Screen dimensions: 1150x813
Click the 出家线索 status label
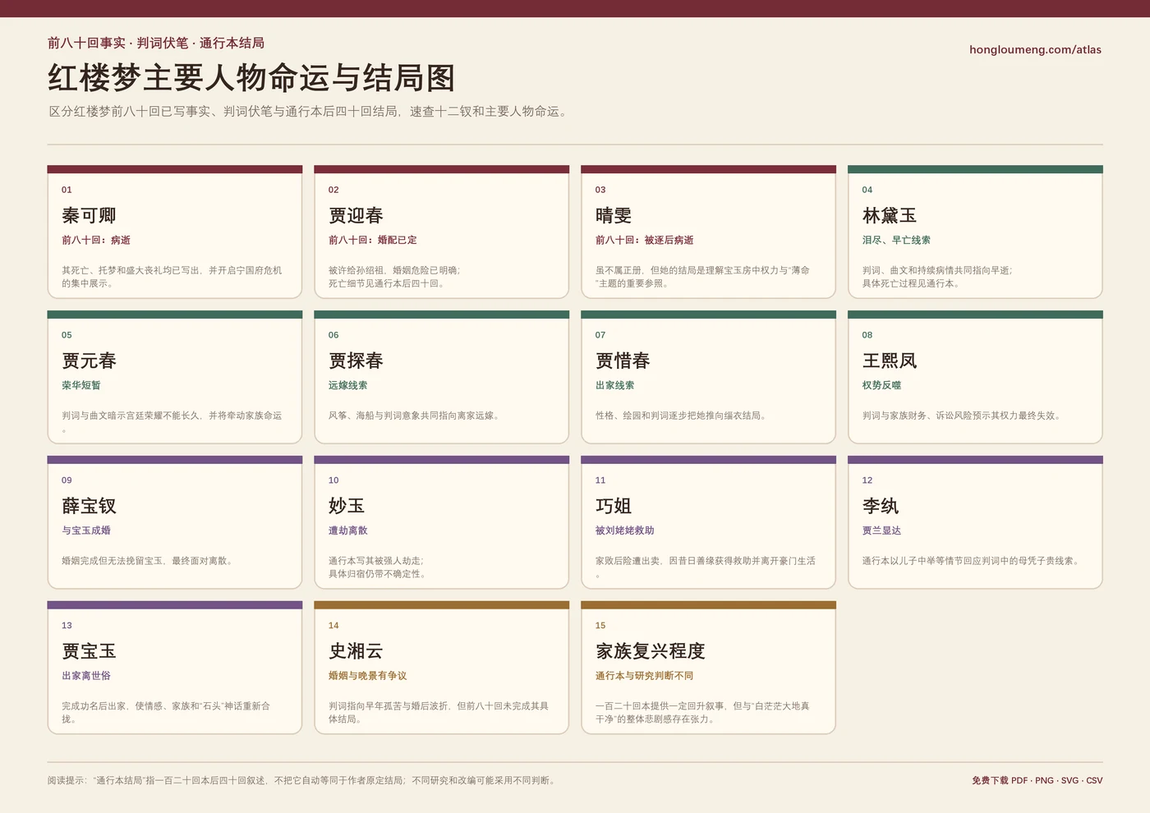[x=615, y=385]
